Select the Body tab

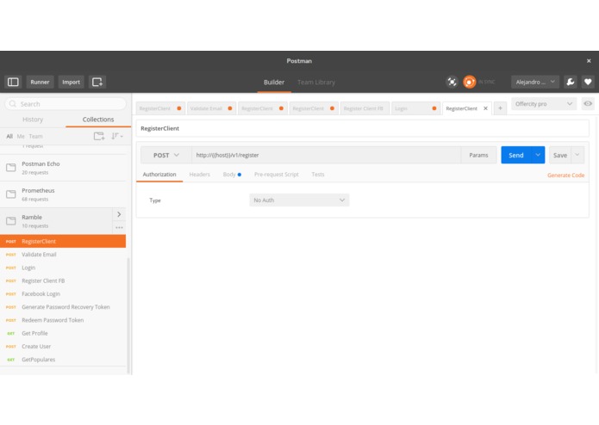pos(232,175)
